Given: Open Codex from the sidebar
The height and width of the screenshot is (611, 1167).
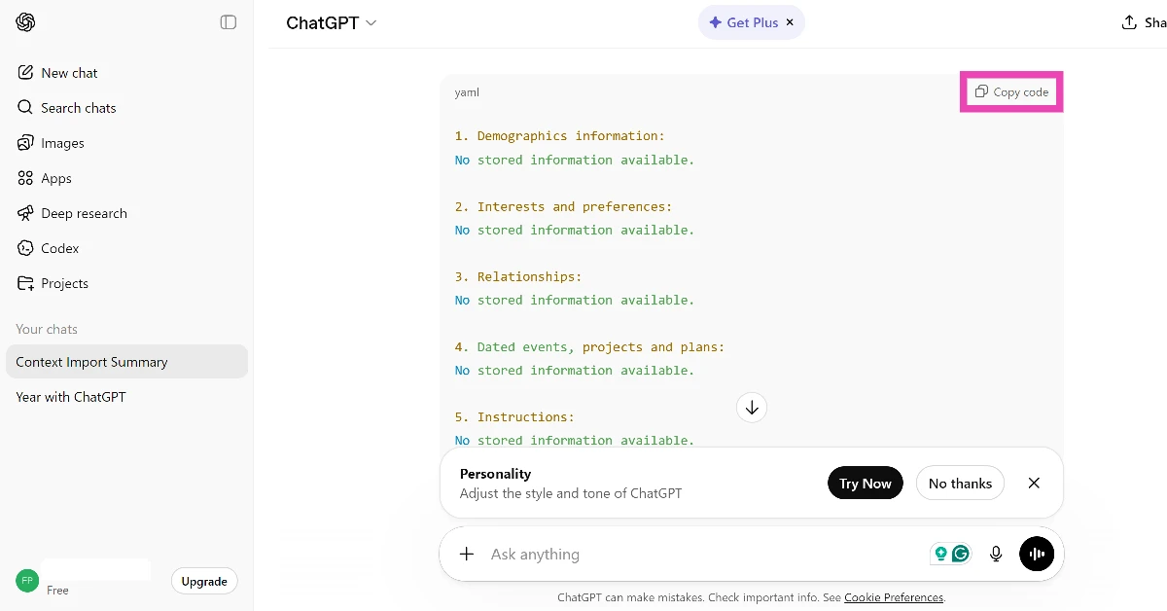Looking at the screenshot, I should point(59,248).
